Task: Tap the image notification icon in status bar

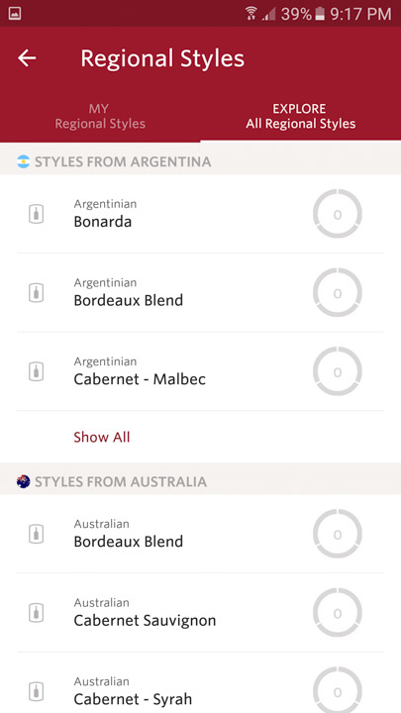Action: 15,14
